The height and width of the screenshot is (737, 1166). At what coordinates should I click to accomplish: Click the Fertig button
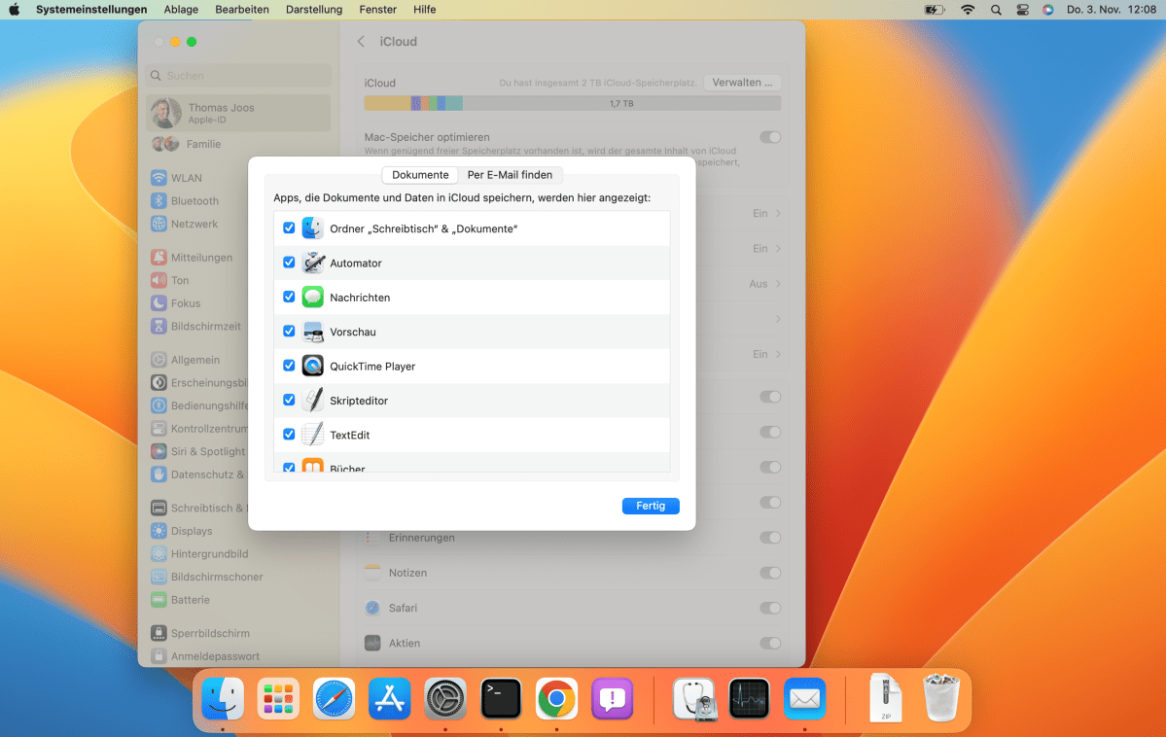tap(651, 506)
